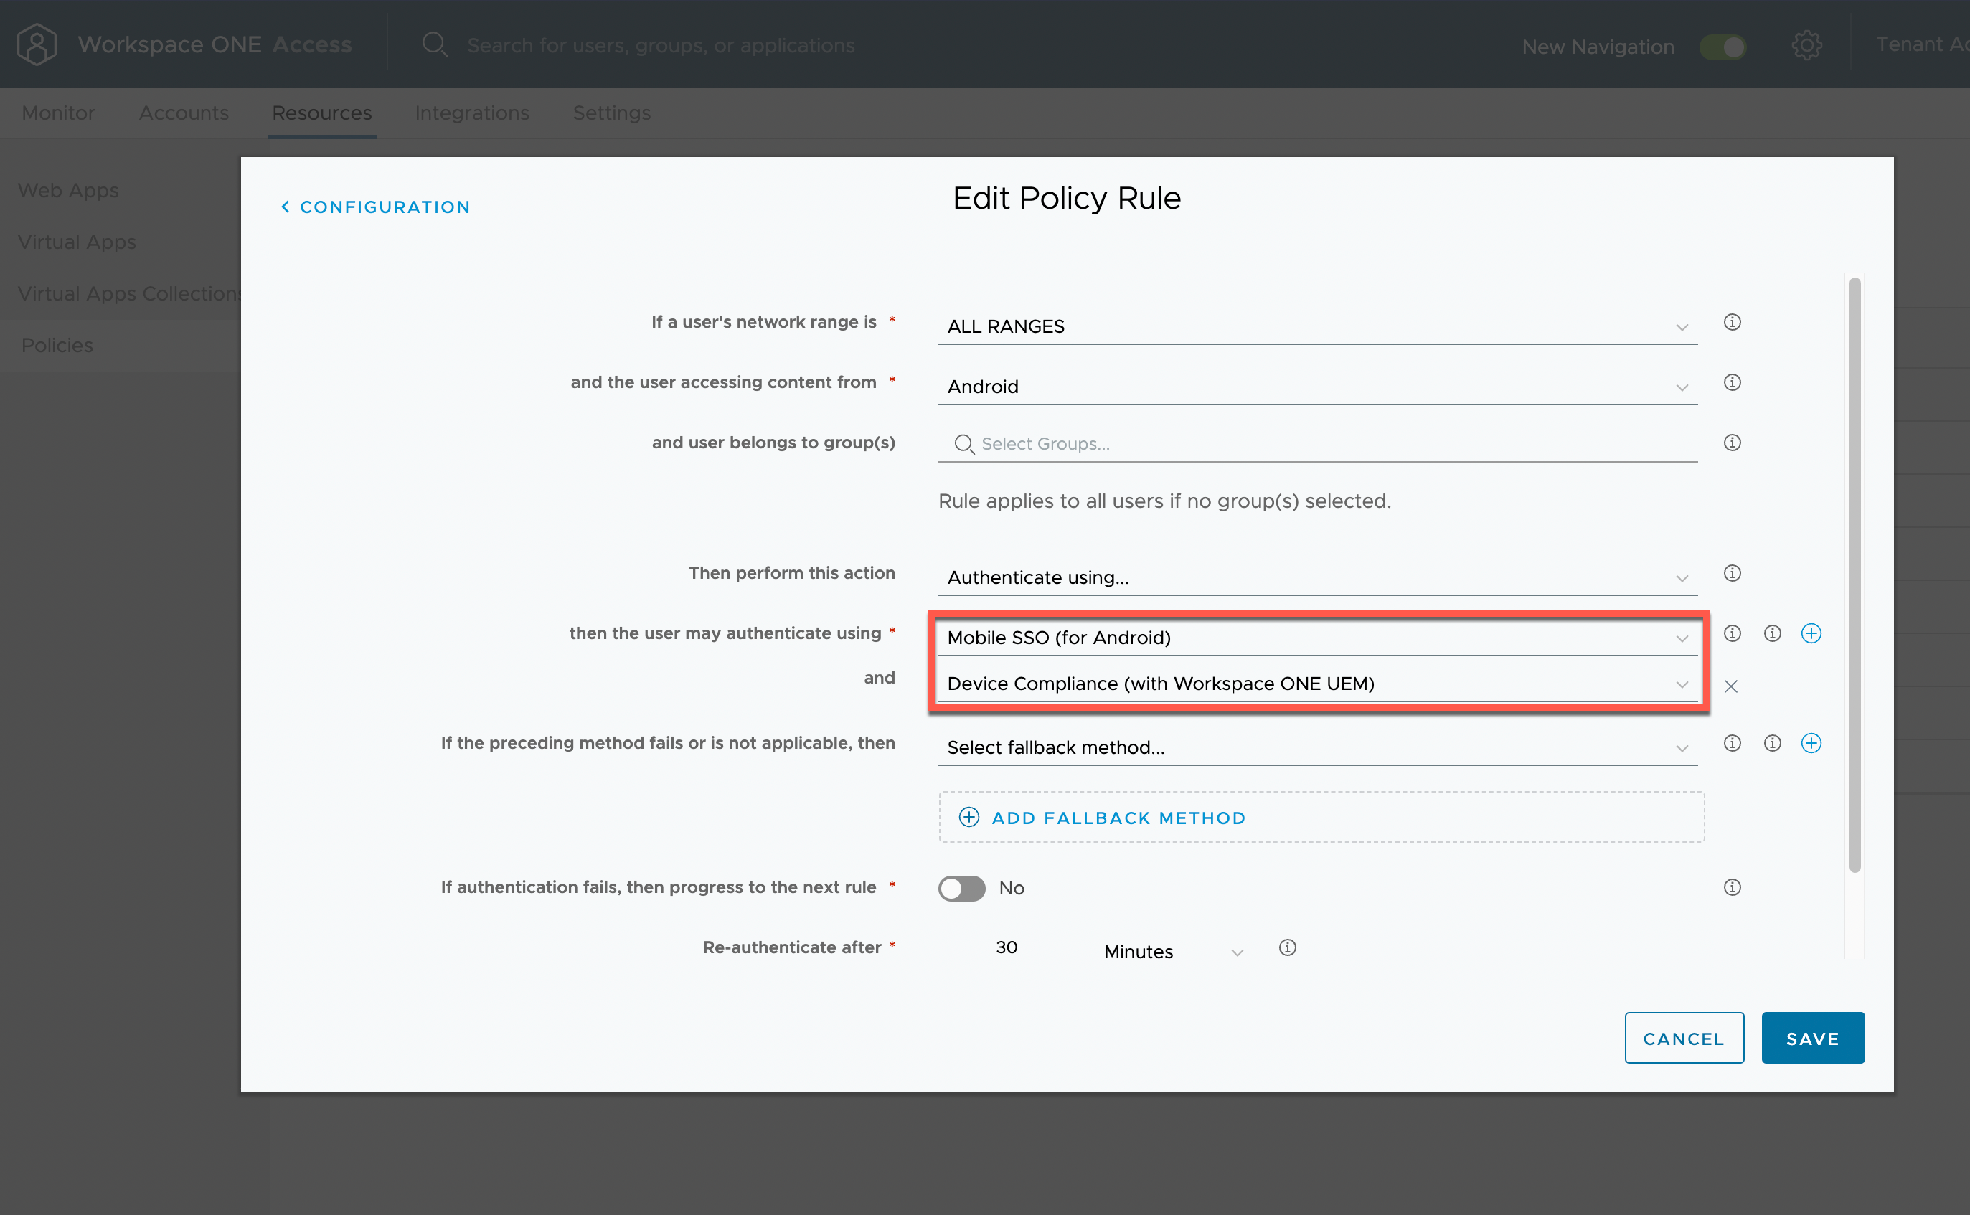Click the search magnifier icon in header
1970x1215 pixels.
pos(435,44)
